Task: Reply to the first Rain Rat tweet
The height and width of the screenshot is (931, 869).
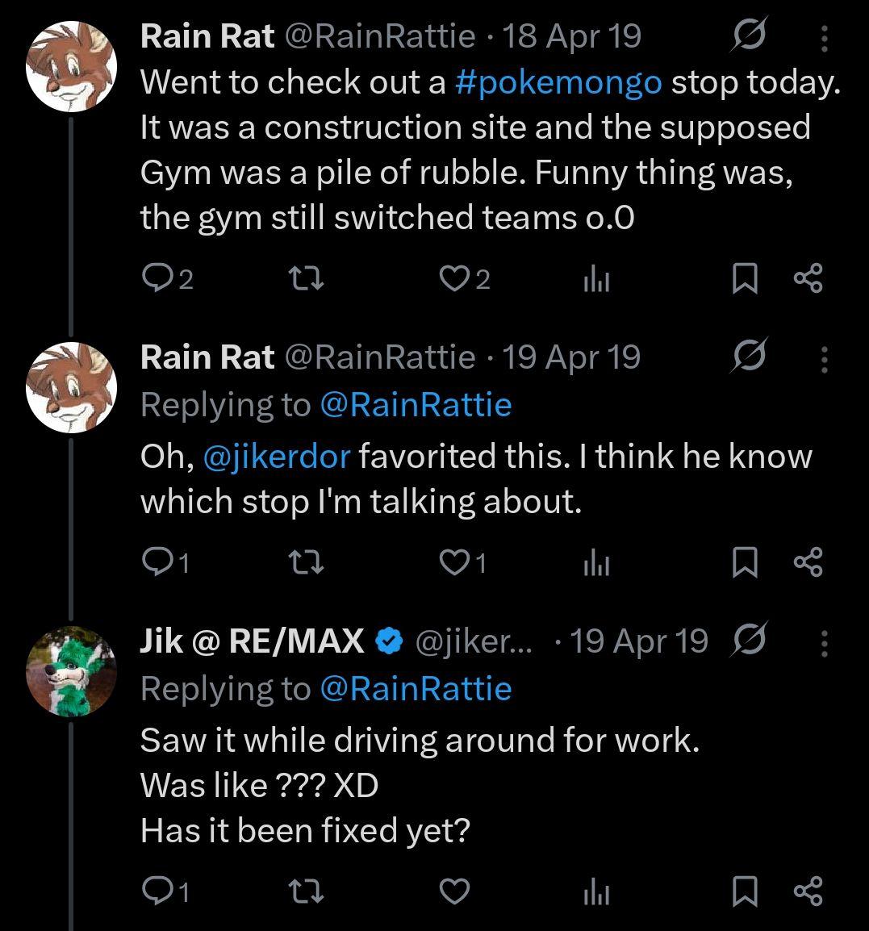Action: pos(155,278)
